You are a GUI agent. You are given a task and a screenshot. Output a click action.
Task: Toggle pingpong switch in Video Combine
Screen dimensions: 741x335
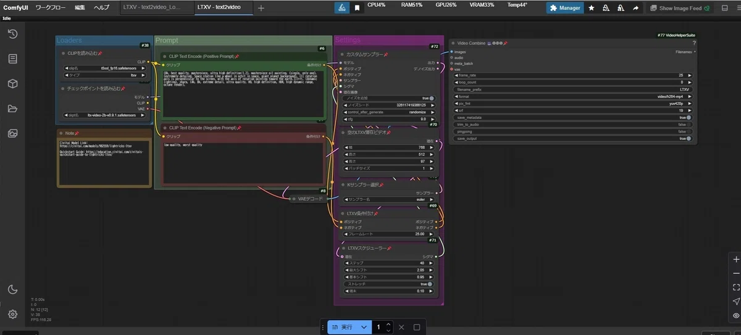click(689, 131)
